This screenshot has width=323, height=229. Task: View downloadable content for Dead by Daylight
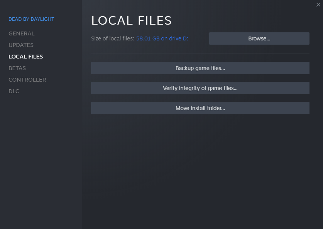(14, 91)
